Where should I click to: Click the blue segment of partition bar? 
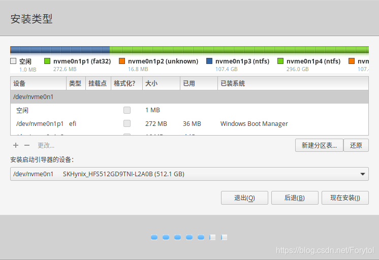pyautogui.click(x=60, y=50)
